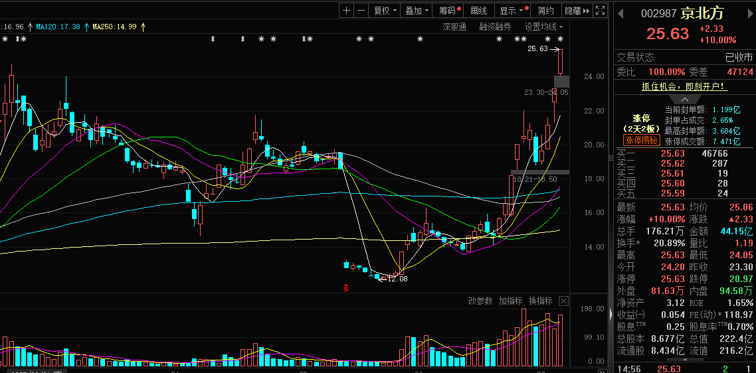
Task: Zoom in the K-line chart with plus button
Action: (346, 11)
